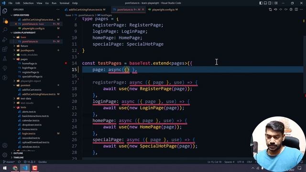Close the pomFixture.ts editor tab
This screenshot has width=306, height=172.
coord(143,10)
